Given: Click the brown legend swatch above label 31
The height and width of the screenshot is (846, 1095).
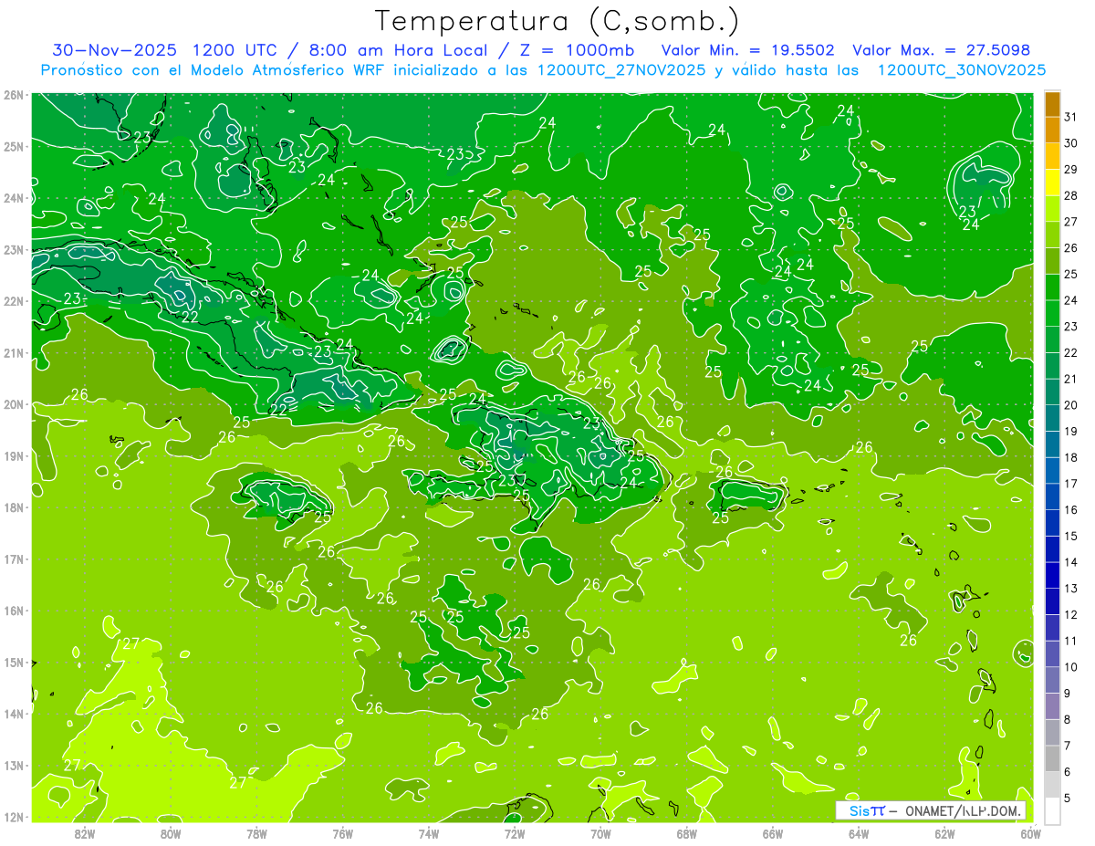Looking at the screenshot, I should 1052,104.
